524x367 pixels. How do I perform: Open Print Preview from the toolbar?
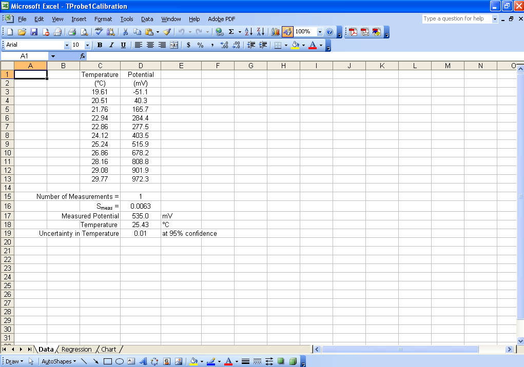point(84,32)
